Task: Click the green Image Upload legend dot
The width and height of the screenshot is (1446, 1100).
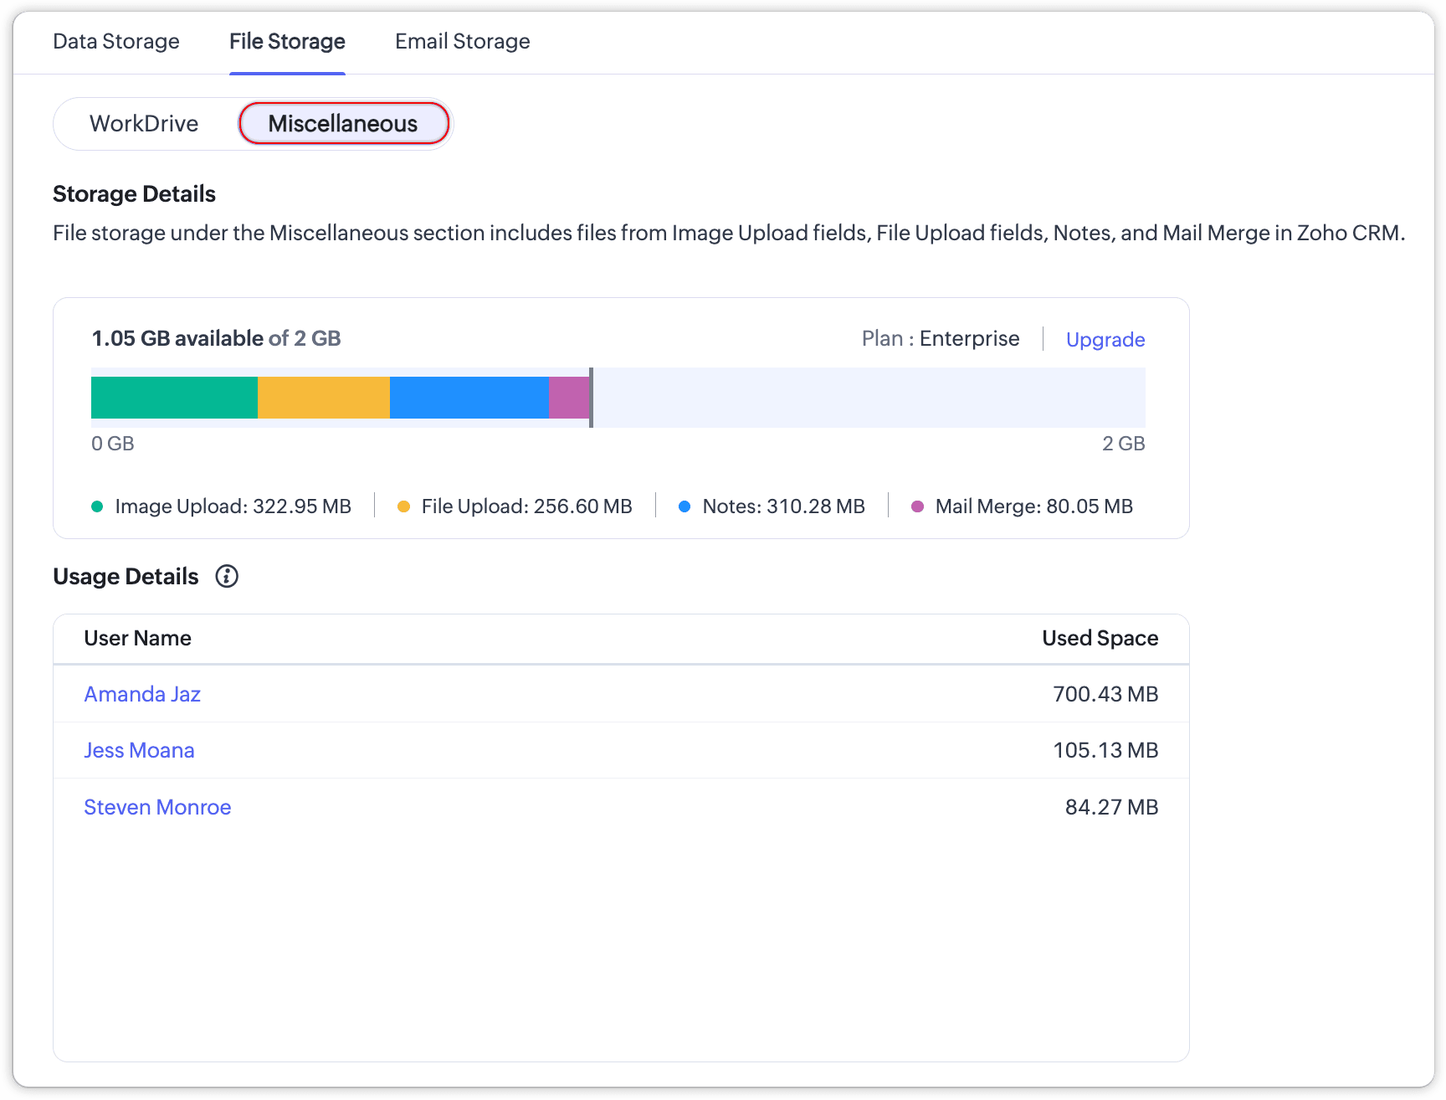Action: [97, 506]
